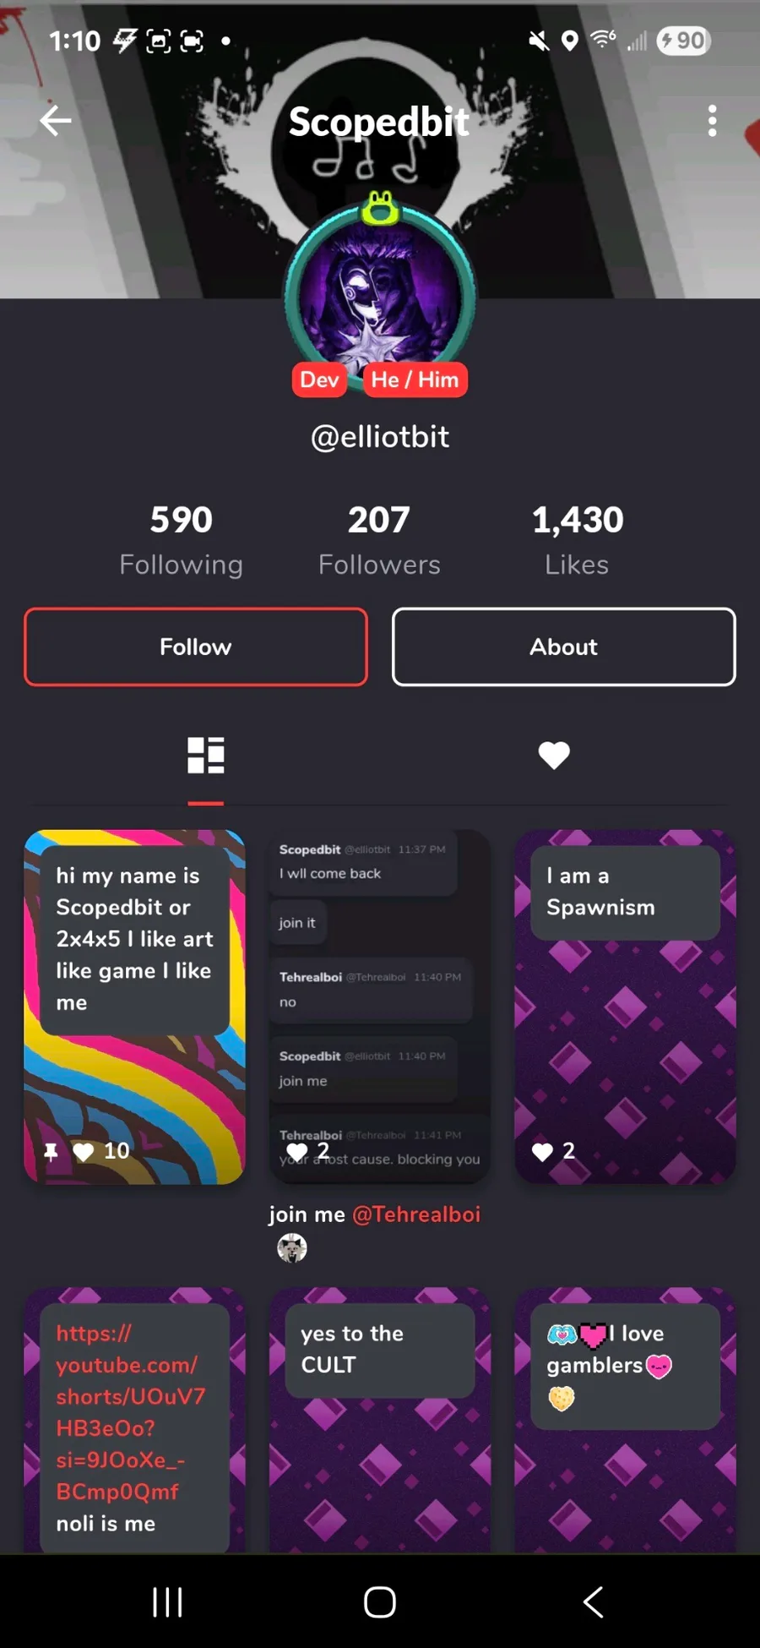The image size is (760, 1648).
Task: Switch to the liked posts heart tab
Action: coord(554,755)
